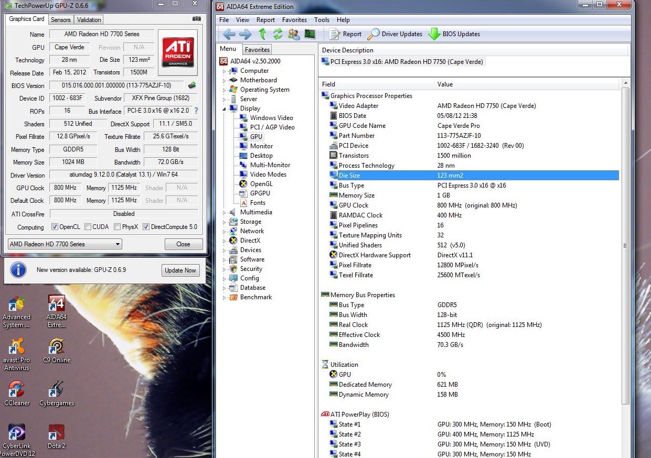Switch to the Sensors tab in GPU-Z
651x458 pixels.
point(60,20)
